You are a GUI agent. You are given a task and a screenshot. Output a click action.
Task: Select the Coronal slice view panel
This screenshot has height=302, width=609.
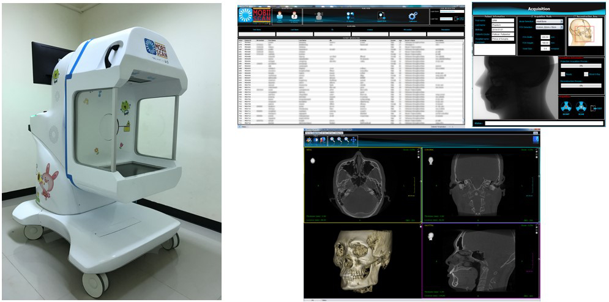click(480, 185)
